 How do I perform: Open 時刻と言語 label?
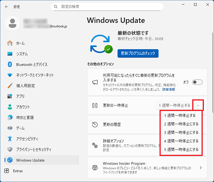tap(25, 118)
